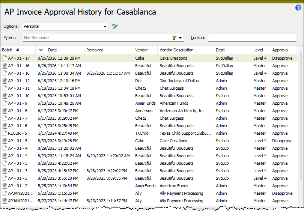
Task: Open the Options Personal dropdown
Action: point(66,26)
